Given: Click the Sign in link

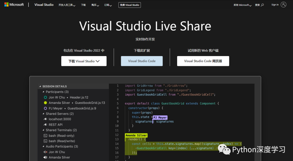Looking at the screenshot, I should point(275,5).
